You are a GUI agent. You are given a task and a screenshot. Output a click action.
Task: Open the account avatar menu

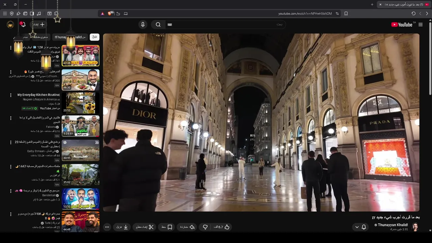click(10, 25)
